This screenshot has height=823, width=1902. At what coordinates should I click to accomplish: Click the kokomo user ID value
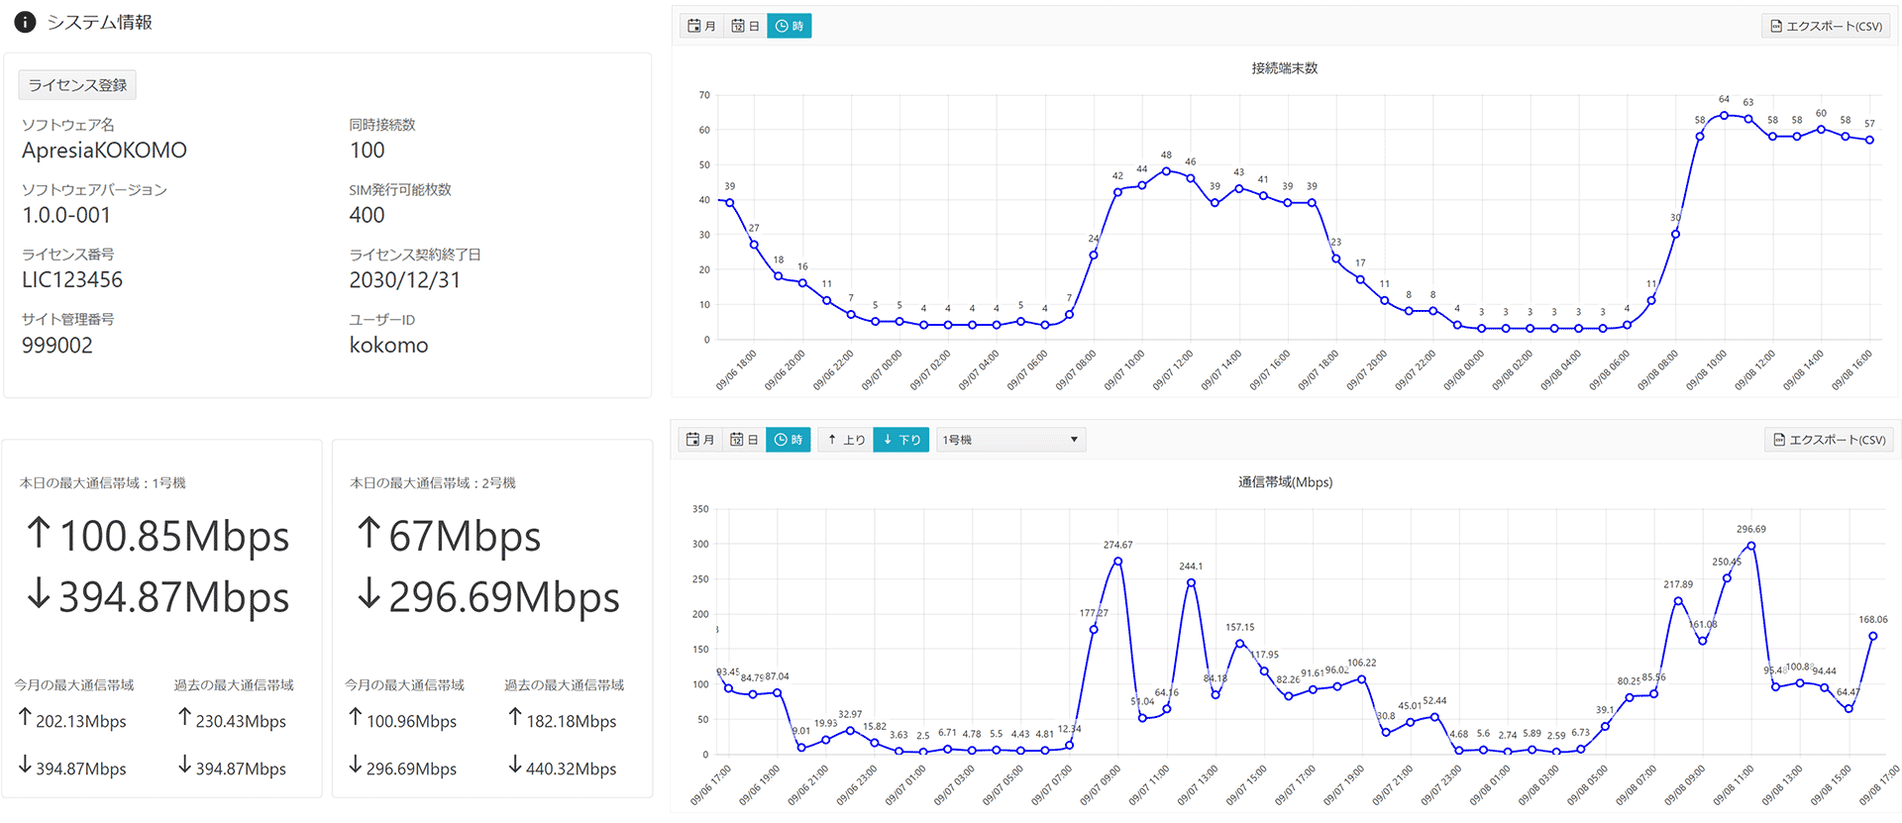tap(389, 346)
